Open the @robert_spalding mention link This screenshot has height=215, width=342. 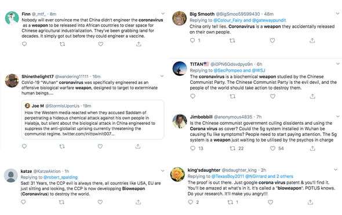60,177
